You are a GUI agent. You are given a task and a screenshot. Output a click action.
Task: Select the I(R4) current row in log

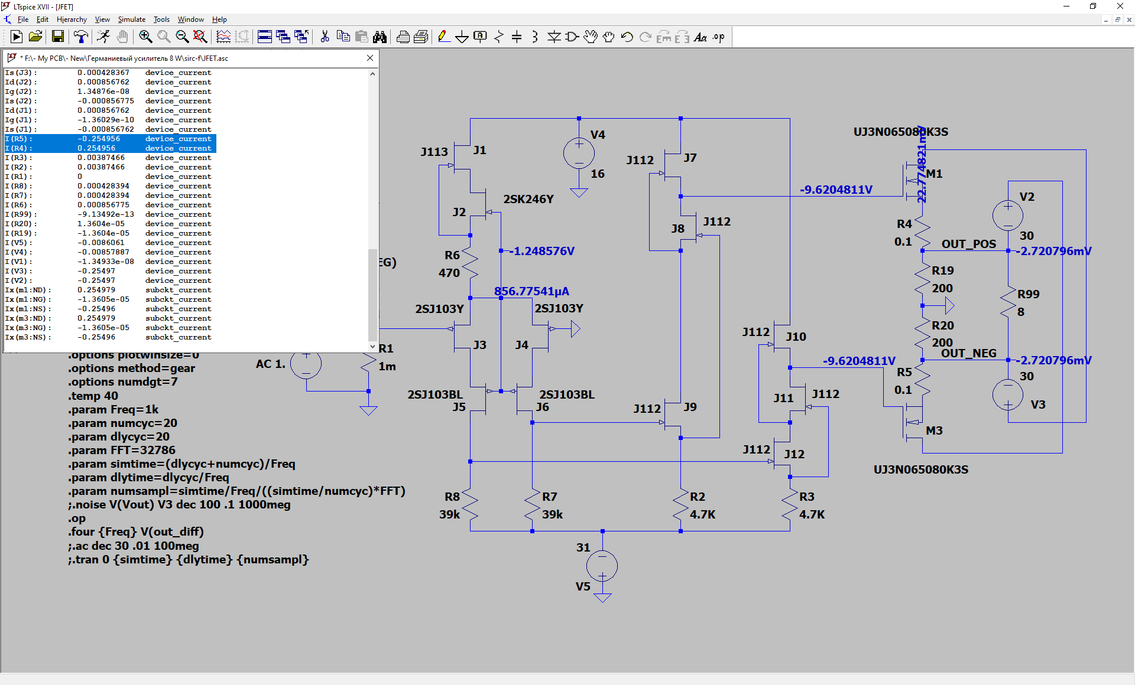click(x=110, y=148)
